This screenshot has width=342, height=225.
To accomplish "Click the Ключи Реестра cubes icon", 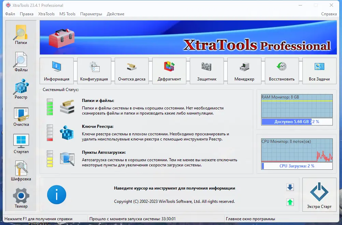I will click(x=67, y=133).
